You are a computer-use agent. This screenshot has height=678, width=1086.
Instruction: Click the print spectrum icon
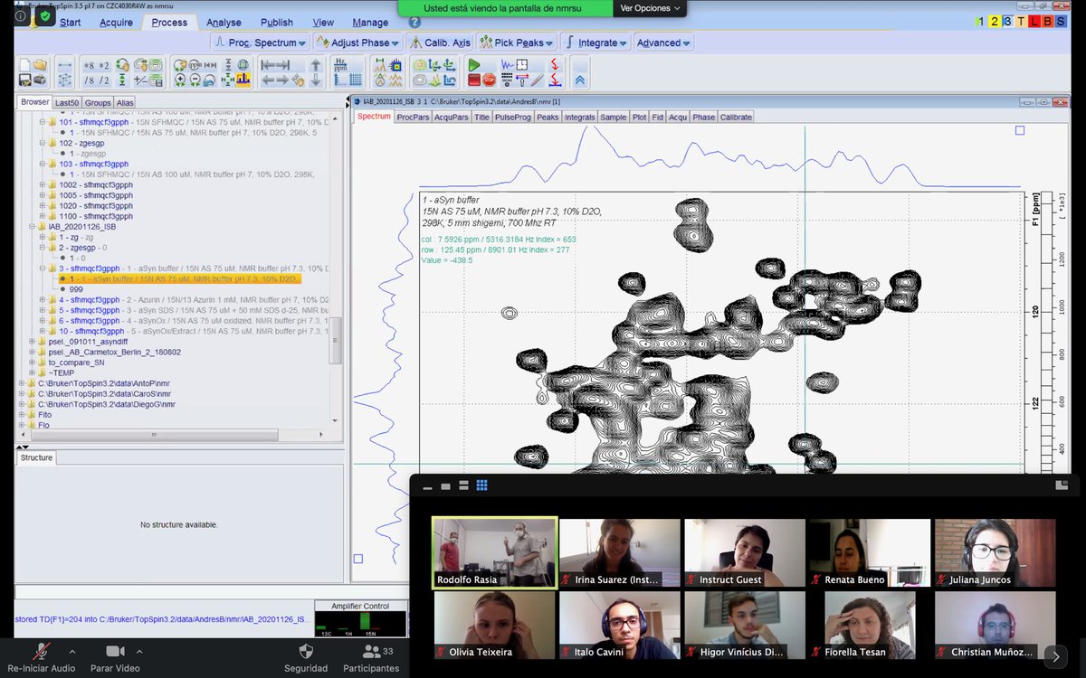[37, 80]
